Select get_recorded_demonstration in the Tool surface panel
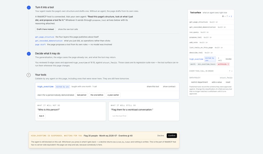Image resolution: width=263 pixels, height=154 pixels. tap(202, 27)
